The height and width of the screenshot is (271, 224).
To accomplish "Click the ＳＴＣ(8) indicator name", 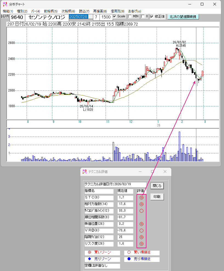I will pos(99,198).
